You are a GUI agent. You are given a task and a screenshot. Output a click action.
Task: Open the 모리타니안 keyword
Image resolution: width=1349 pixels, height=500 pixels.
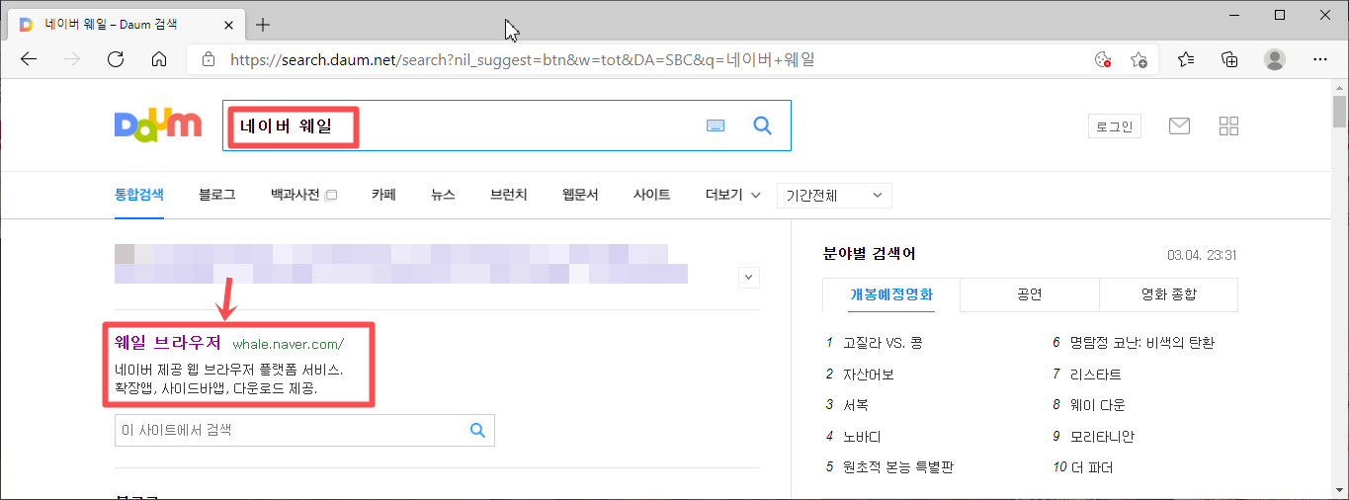click(x=1102, y=436)
